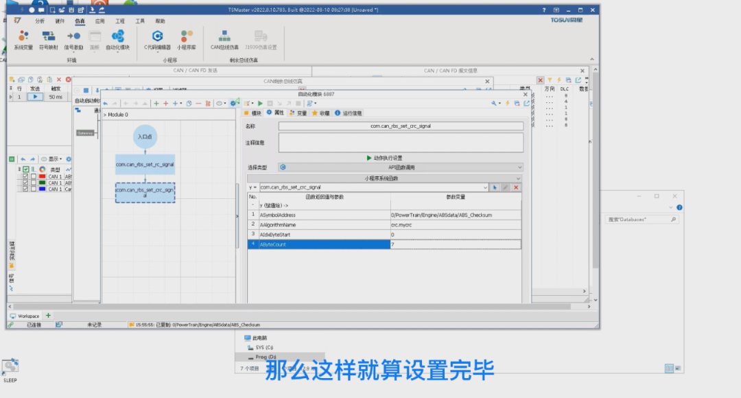Delete the callback using the red X icon
This screenshot has height=398, width=741.
[x=515, y=187]
